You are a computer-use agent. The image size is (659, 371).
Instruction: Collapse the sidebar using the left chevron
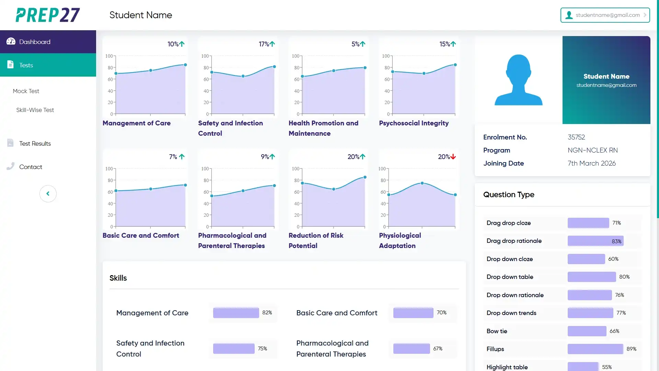(48, 193)
